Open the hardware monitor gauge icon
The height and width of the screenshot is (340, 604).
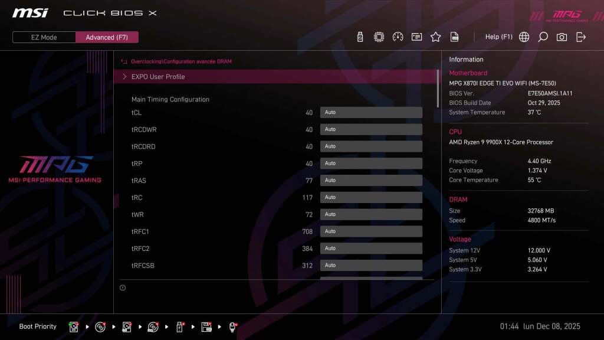coord(398,37)
